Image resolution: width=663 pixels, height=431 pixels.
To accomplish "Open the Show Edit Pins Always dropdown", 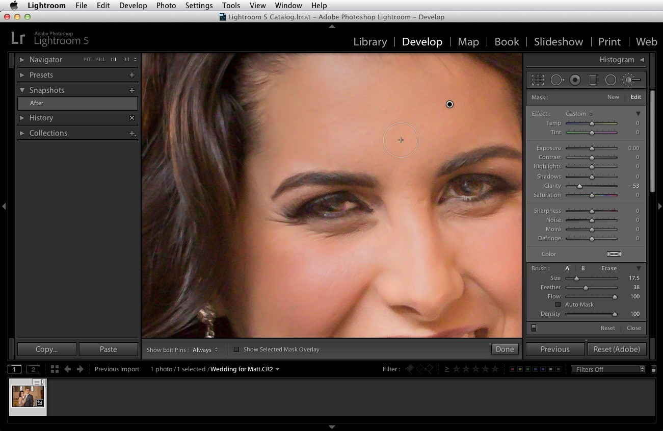I will (x=205, y=350).
